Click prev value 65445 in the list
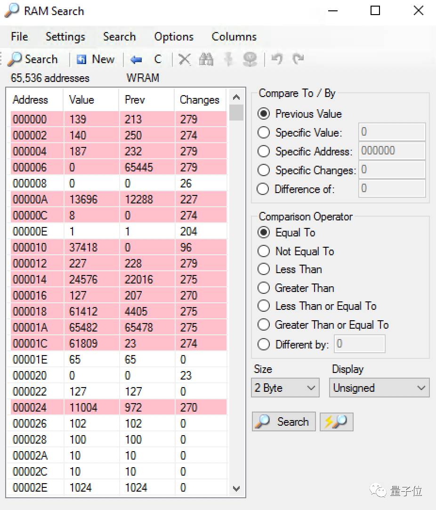Viewport: 436px width, 510px height. tap(139, 167)
